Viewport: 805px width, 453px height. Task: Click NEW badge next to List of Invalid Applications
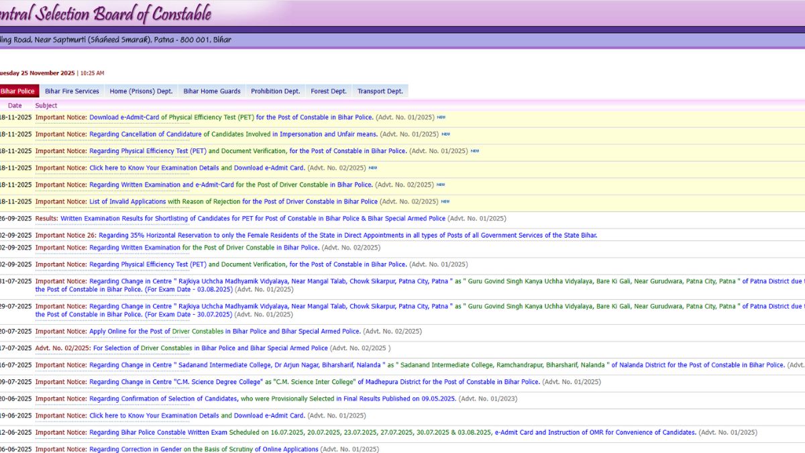pos(445,201)
